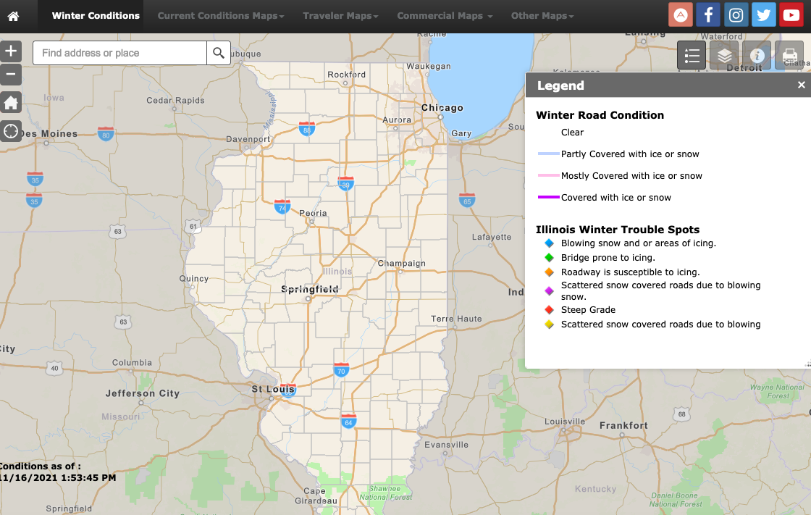Open the map Layers icon

pyautogui.click(x=724, y=55)
